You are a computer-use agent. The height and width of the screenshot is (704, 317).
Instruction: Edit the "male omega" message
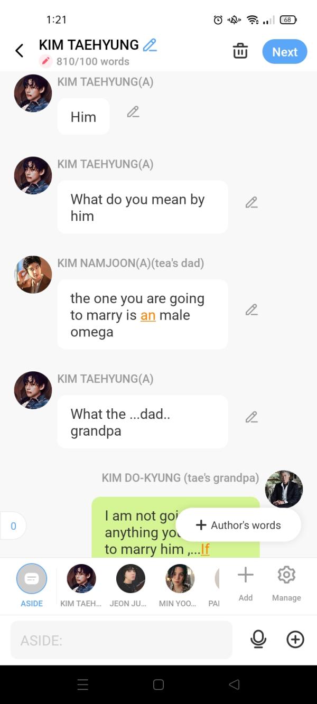(251, 310)
